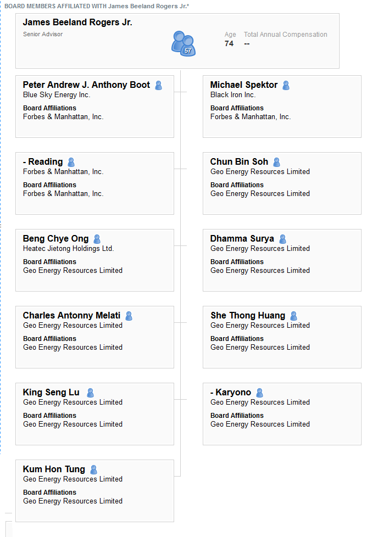367x537 pixels.
Task: Click profile icon beside King Seng Lu
Action: coord(91,393)
